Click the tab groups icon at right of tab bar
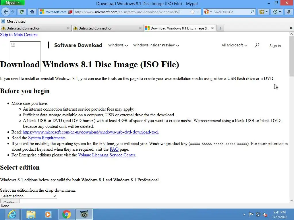The height and width of the screenshot is (220, 294). (291, 28)
